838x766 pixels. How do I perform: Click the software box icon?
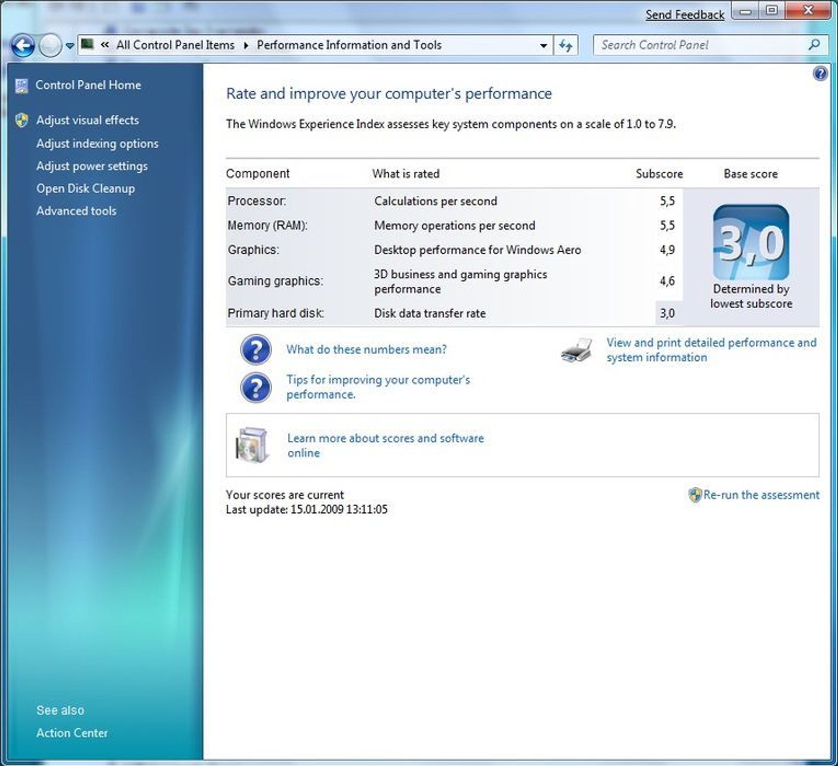click(251, 445)
